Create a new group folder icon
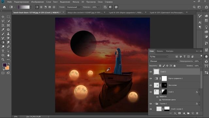This screenshot has height=118, width=209. click(x=188, y=113)
